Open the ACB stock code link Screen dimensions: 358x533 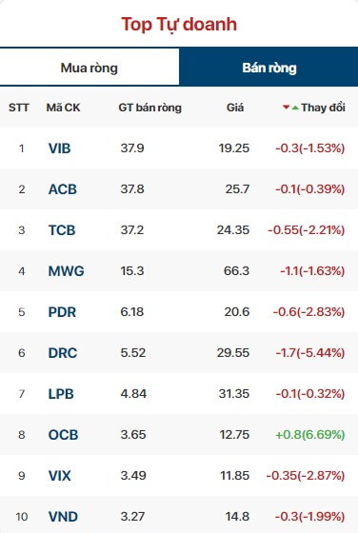(x=63, y=189)
